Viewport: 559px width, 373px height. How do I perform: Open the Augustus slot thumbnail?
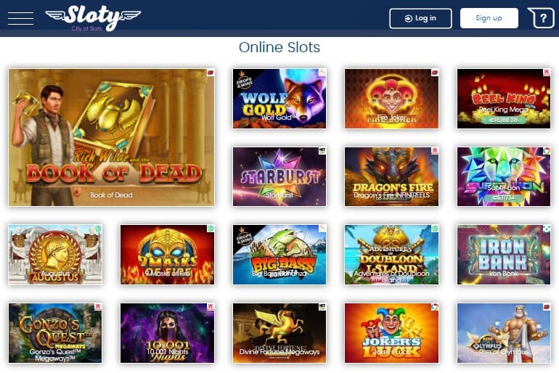[55, 255]
